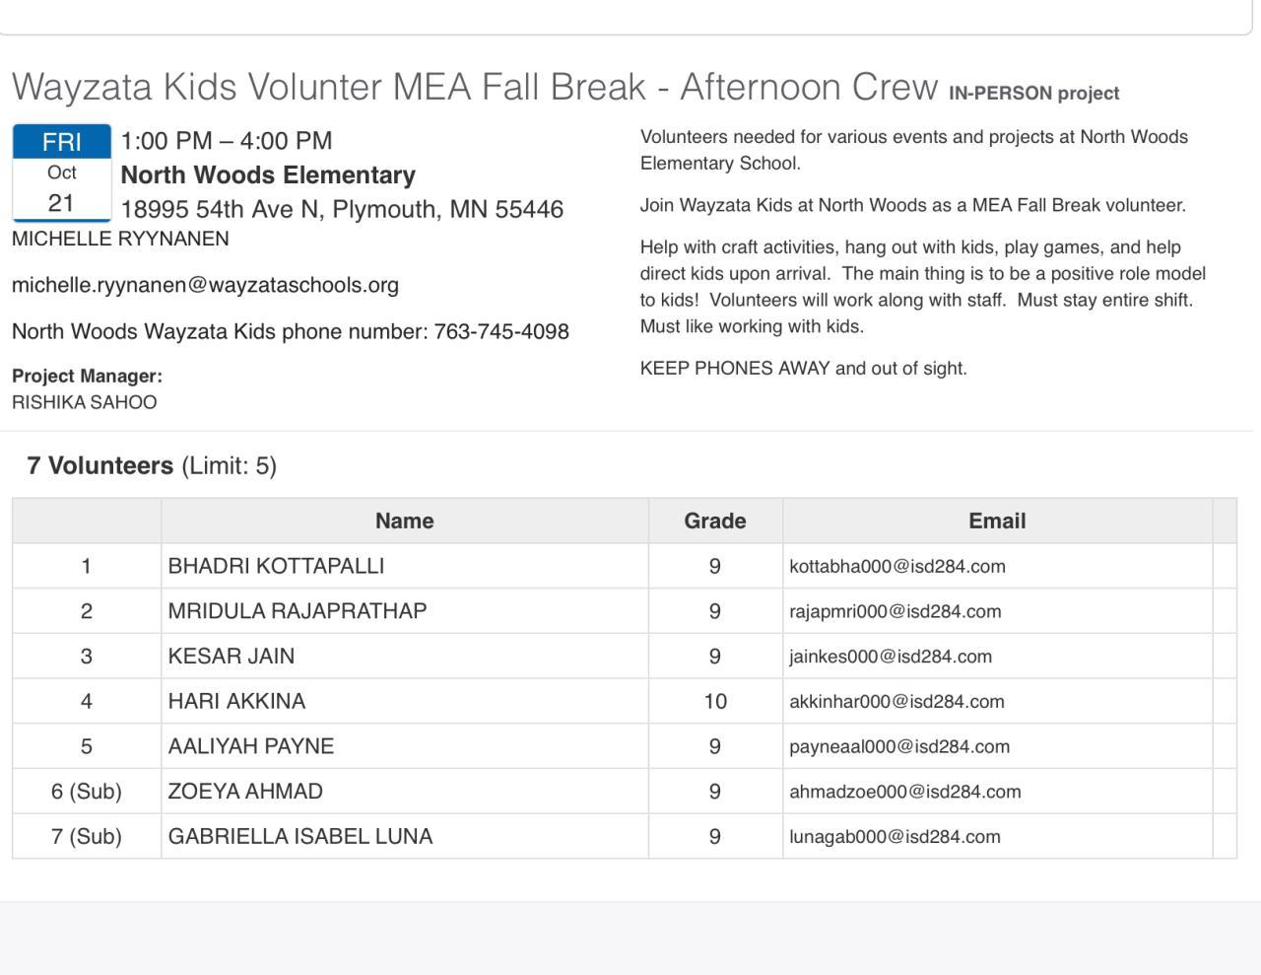1261x975 pixels.
Task: Click email payneaal000@isd284.com
Action: point(899,747)
